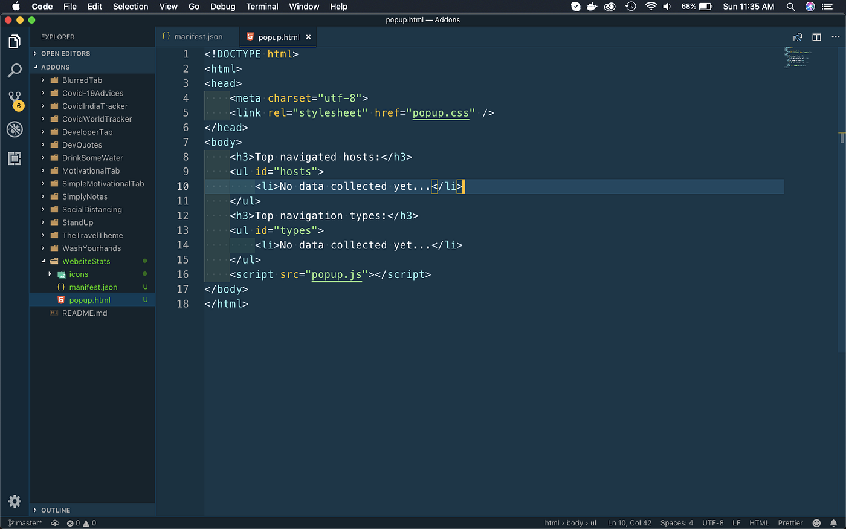Open Source Control with 6 changes badge
Viewport: 846px width, 529px height.
(15, 100)
